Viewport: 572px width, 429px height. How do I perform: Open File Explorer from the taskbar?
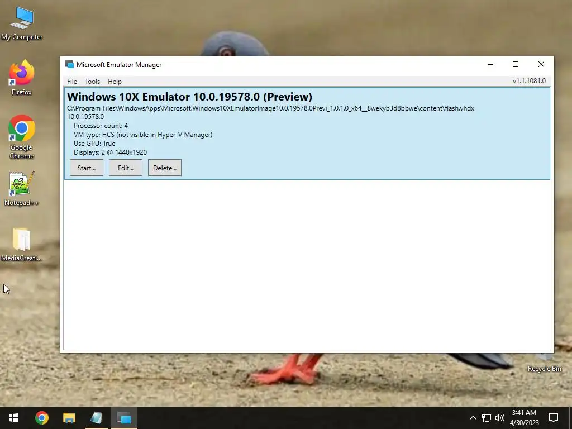pos(69,418)
